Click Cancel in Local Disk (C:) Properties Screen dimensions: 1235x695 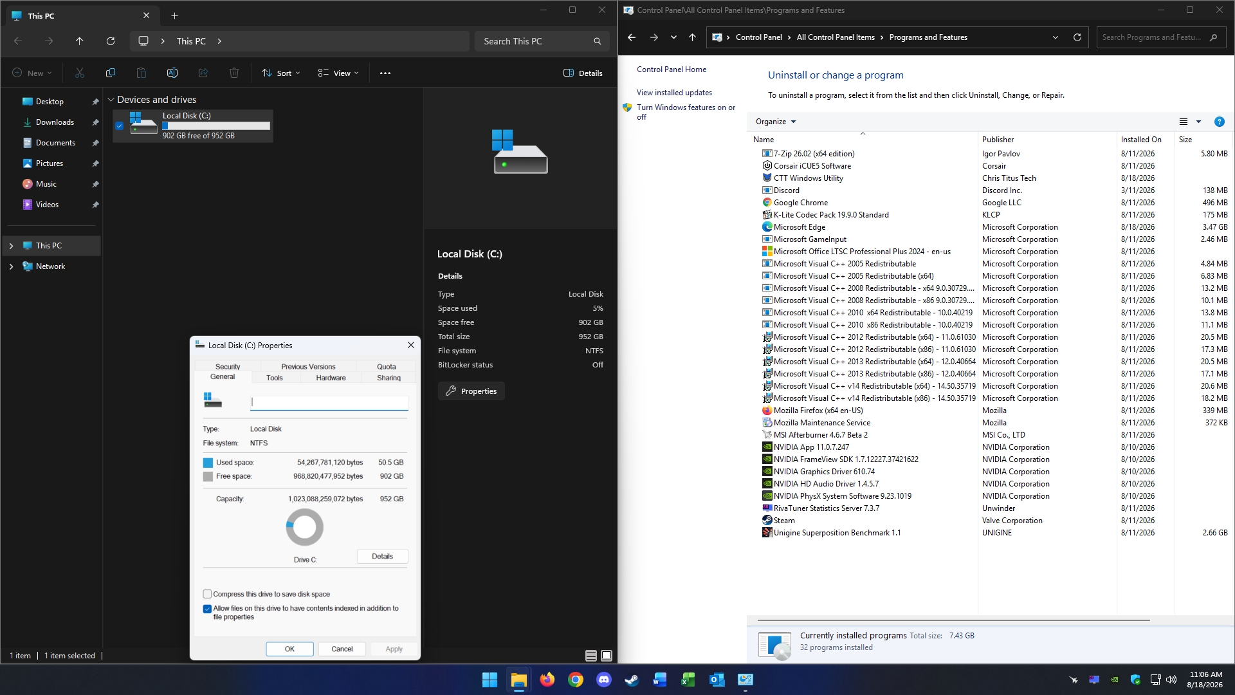pos(342,649)
